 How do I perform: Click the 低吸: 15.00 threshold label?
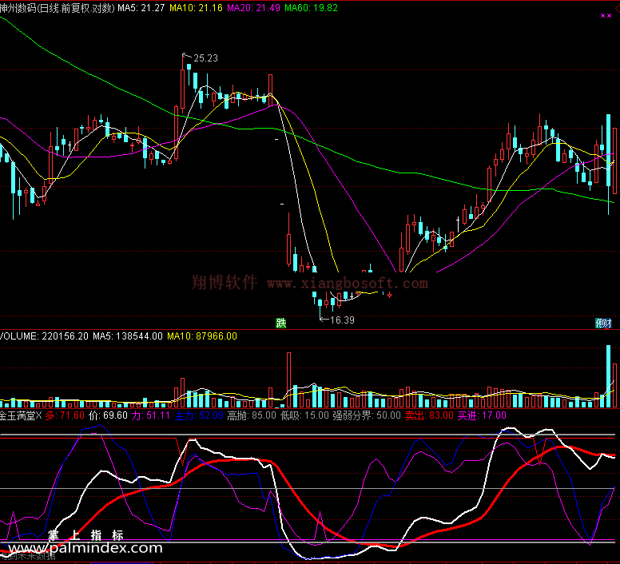click(304, 415)
